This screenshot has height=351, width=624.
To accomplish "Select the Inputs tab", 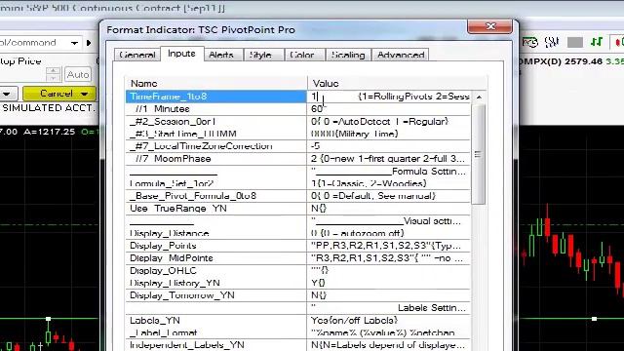I will point(181,54).
